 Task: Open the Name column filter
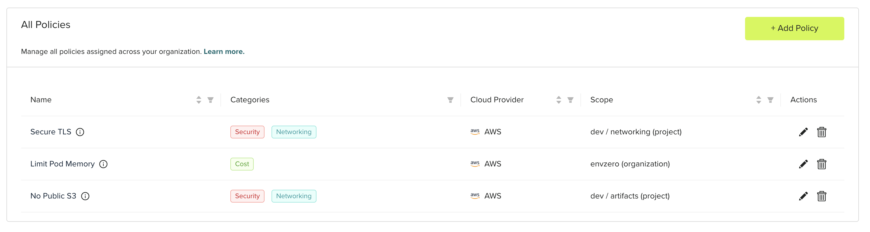(x=210, y=100)
